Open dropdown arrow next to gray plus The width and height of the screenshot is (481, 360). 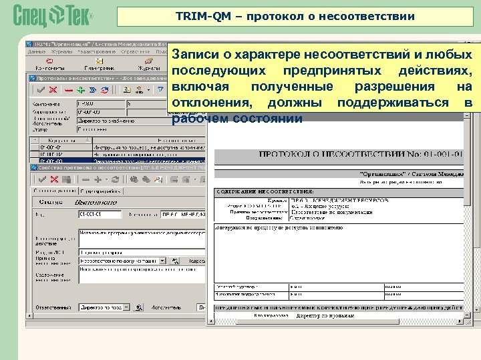point(106,180)
